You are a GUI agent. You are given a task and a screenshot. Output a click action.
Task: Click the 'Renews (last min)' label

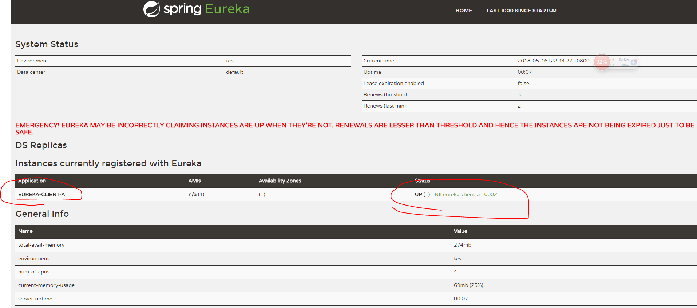[384, 106]
